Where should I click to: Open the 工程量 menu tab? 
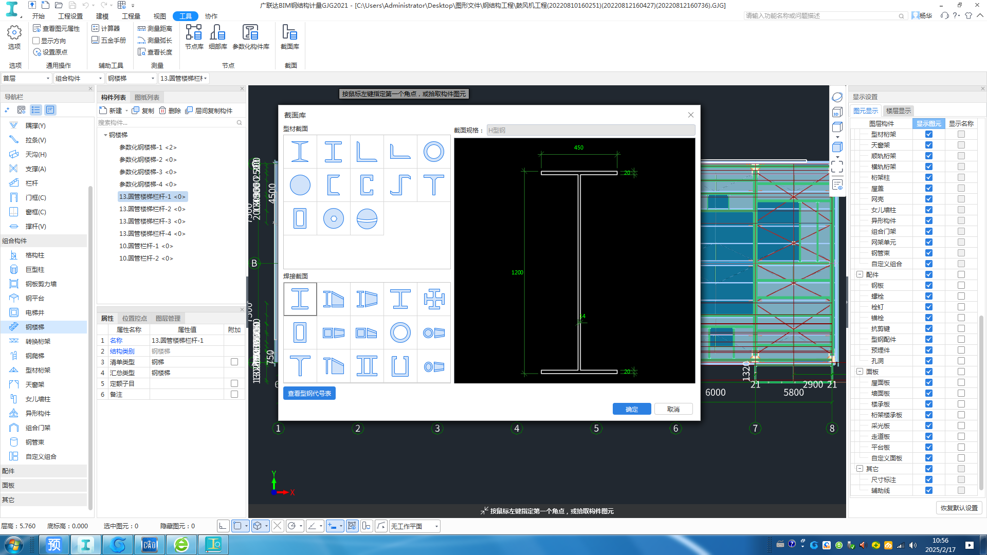point(131,16)
